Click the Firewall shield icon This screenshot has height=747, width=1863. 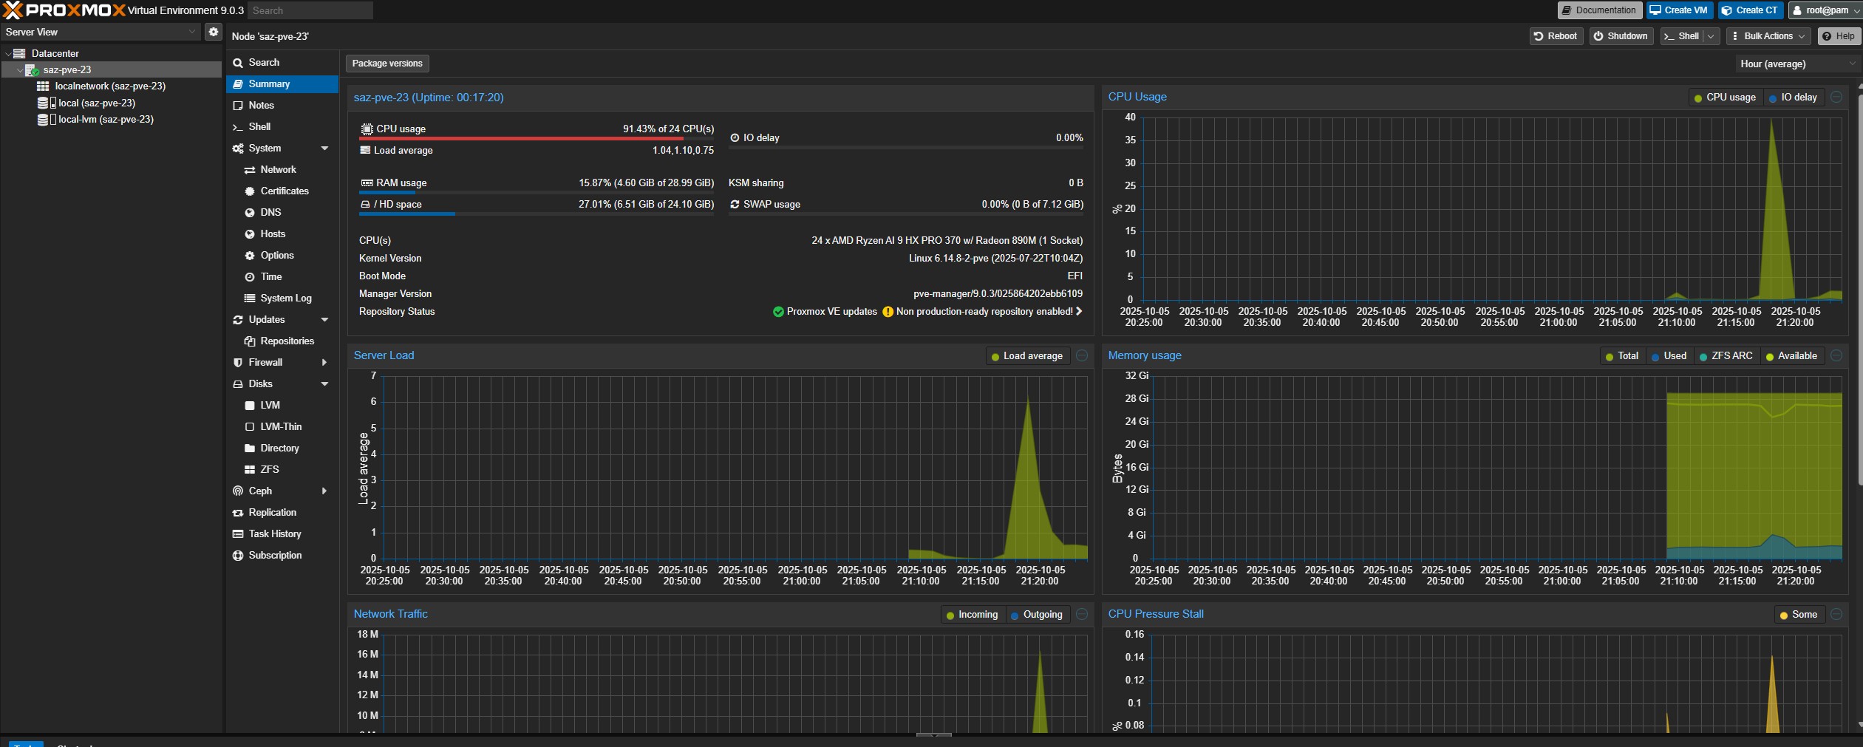click(238, 363)
